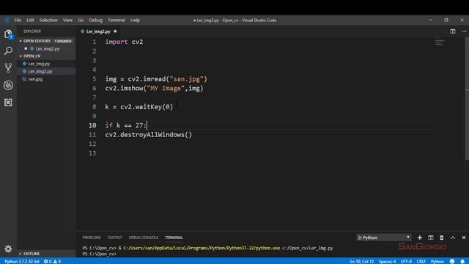This screenshot has width=469, height=264.
Task: Open the Terminal menu
Action: tap(117, 20)
